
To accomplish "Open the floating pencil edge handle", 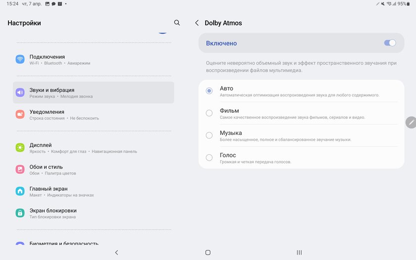I will [411, 123].
